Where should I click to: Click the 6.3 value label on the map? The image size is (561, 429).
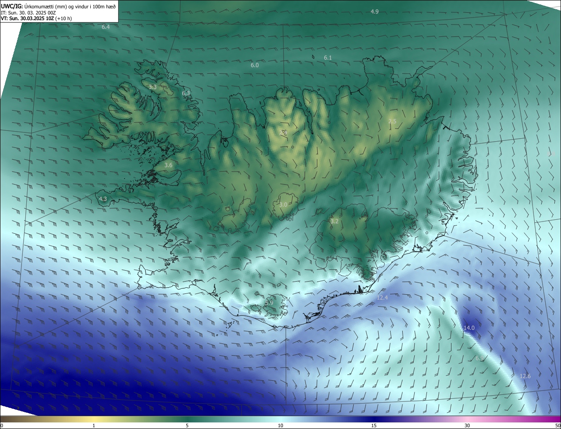click(x=186, y=93)
